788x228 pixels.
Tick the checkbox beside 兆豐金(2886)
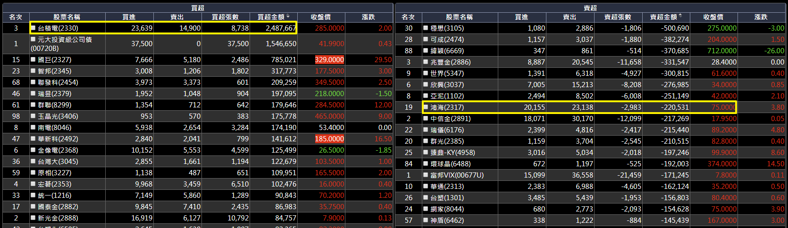(426, 62)
